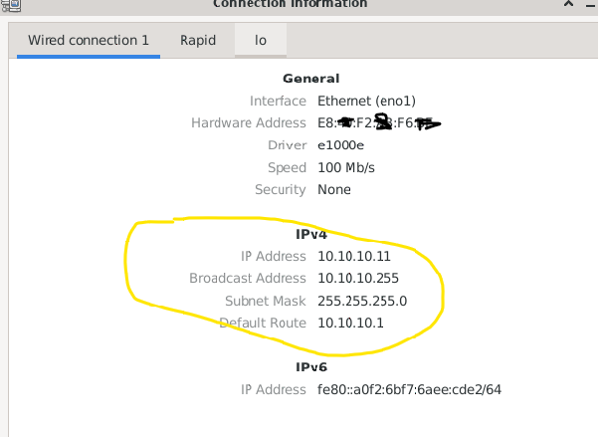Click the Ethernet (eno1) interface value

[x=366, y=101]
